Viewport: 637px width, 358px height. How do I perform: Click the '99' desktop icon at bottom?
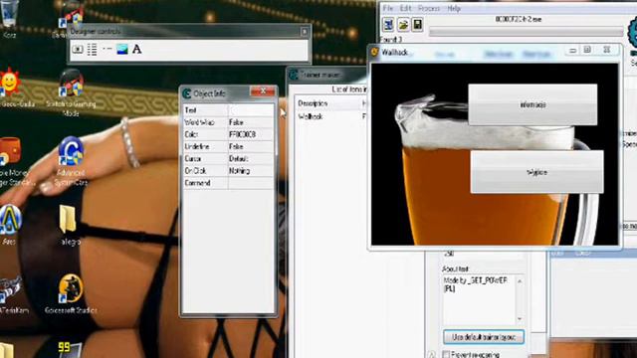pyautogui.click(x=69, y=349)
